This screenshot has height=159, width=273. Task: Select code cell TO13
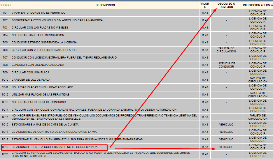tap(5, 102)
